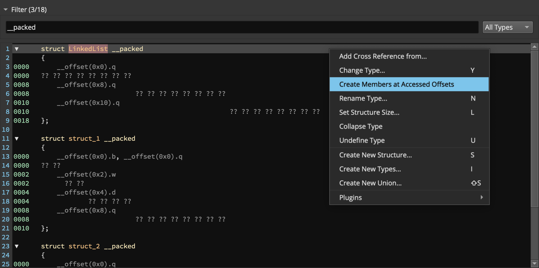Choose Add Cross Reference from... menu item

click(383, 56)
